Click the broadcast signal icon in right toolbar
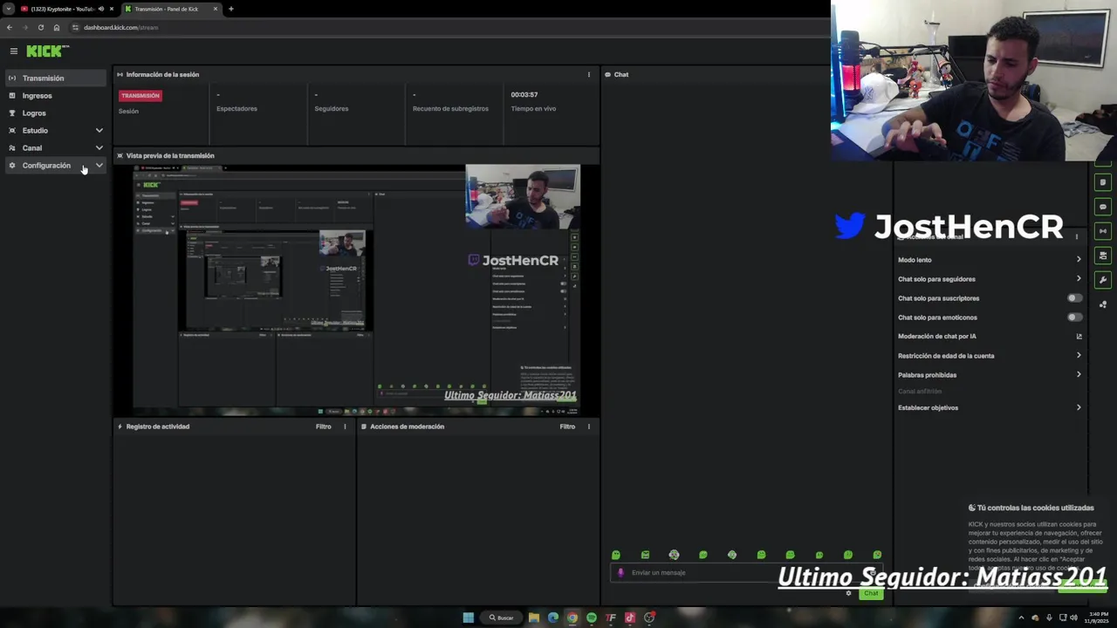Viewport: 1117px width, 628px height. 1103,231
